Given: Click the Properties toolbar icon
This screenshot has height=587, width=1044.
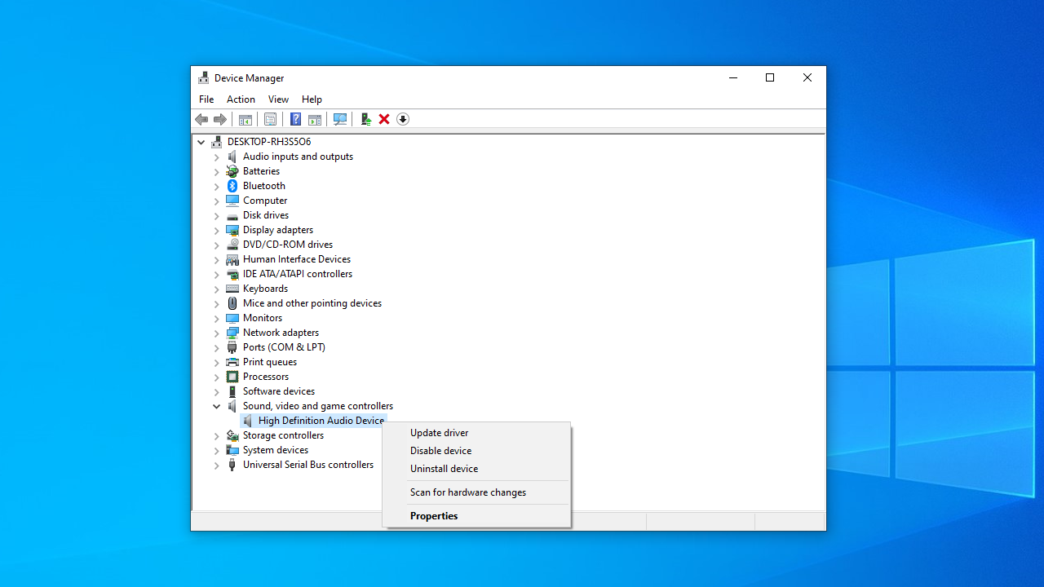Looking at the screenshot, I should (x=270, y=120).
